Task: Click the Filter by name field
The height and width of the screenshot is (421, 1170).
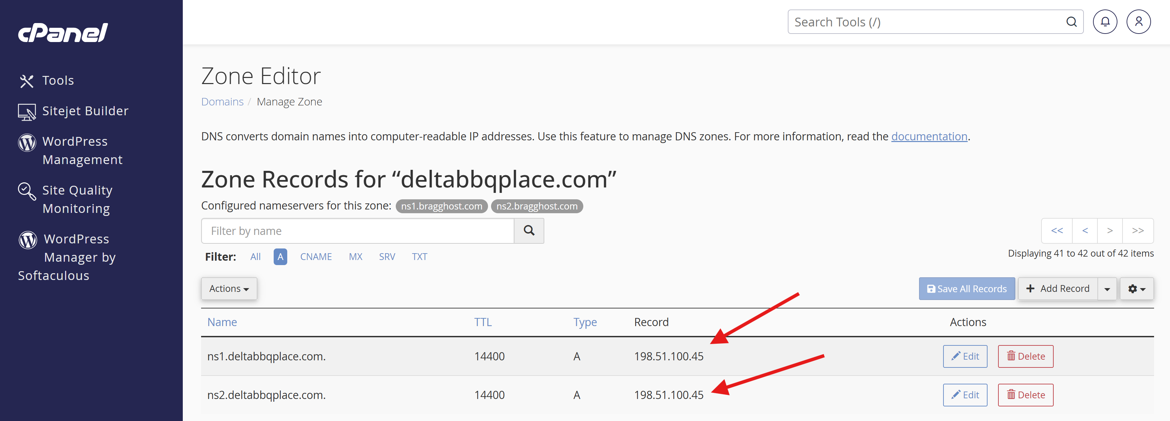Action: click(x=357, y=231)
